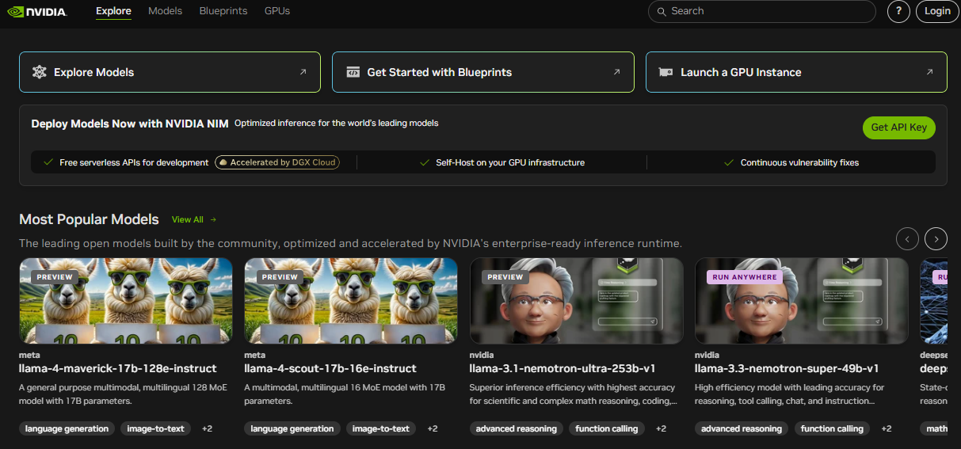Click checkmark beside Continuous vulnerability fixes

(x=728, y=162)
